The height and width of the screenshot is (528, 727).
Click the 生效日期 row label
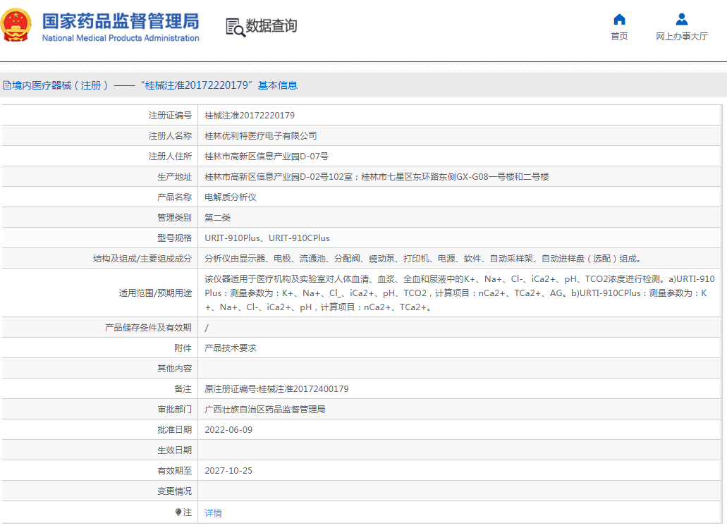tap(174, 450)
